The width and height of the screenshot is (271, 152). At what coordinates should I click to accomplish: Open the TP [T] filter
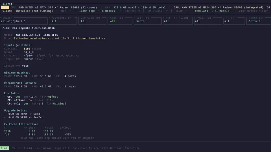click(x=234, y=21)
